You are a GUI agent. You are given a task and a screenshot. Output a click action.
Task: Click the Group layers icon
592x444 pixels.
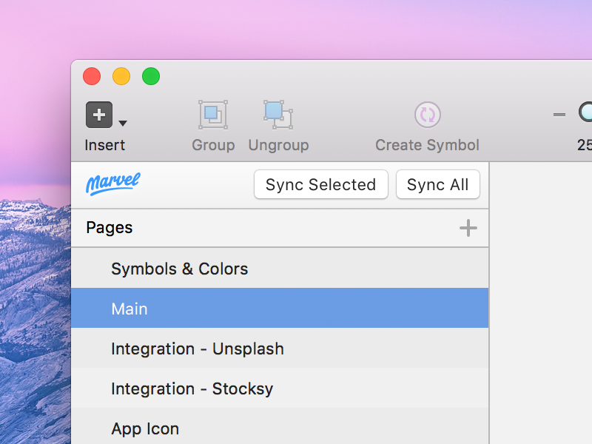coord(212,114)
